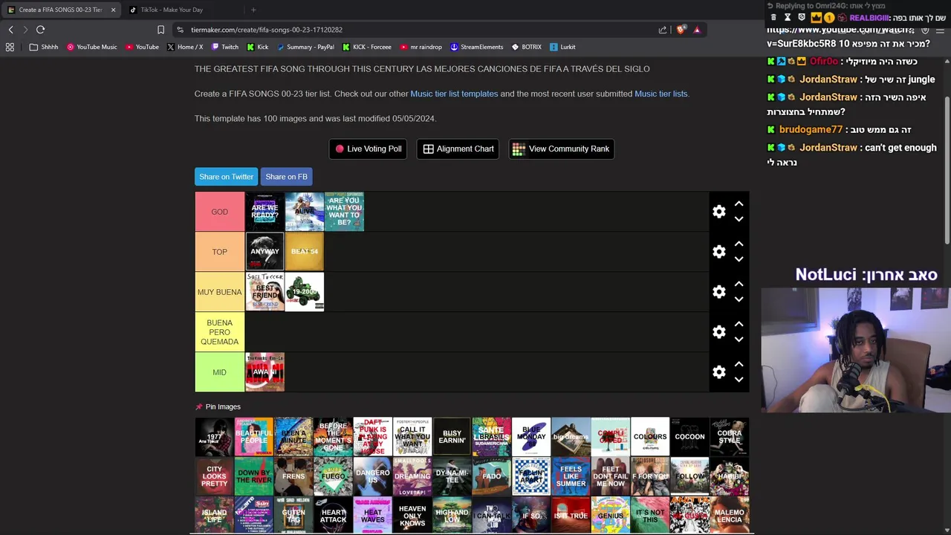Open the Kick bookmark
Image resolution: width=951 pixels, height=535 pixels.
click(x=258, y=47)
